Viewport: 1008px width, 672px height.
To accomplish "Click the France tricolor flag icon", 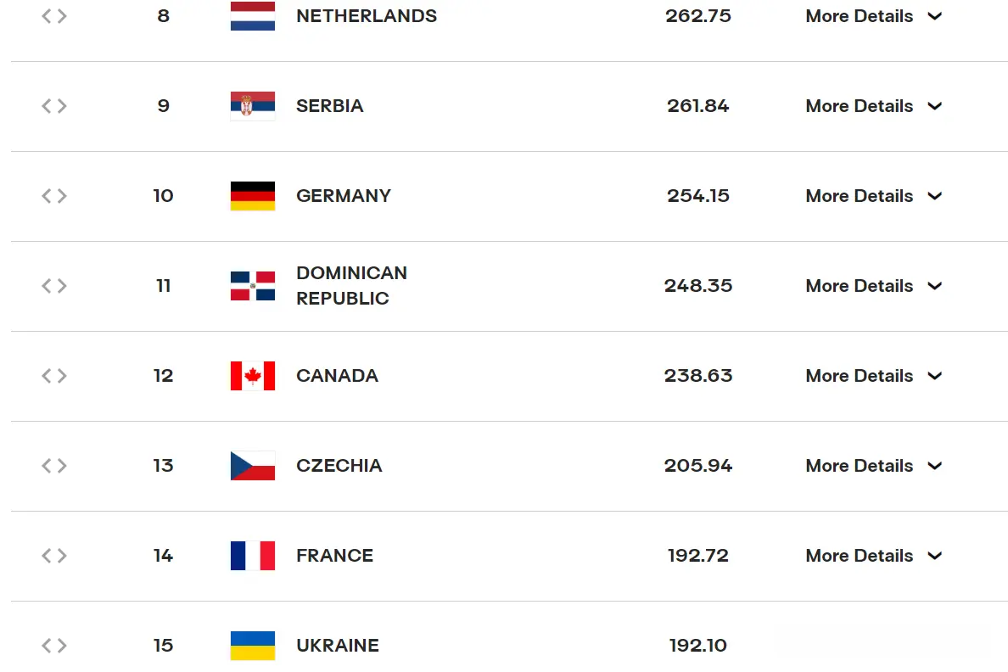I will click(253, 556).
